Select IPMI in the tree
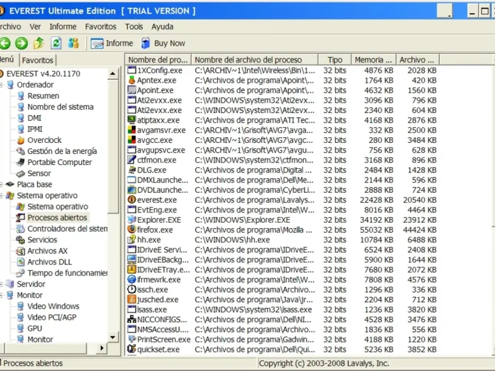This screenshot has height=371, width=495. [35, 129]
